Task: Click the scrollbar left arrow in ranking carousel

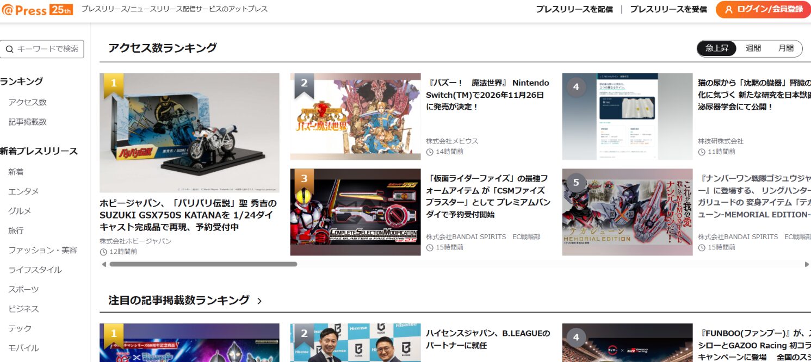Action: (104, 264)
